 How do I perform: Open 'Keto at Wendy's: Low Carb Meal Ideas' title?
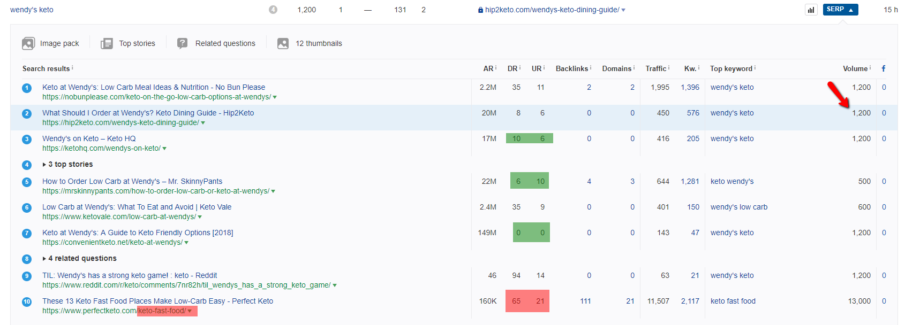click(x=154, y=87)
